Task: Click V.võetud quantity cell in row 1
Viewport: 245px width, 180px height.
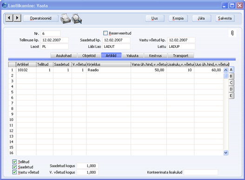Action: 79,70
